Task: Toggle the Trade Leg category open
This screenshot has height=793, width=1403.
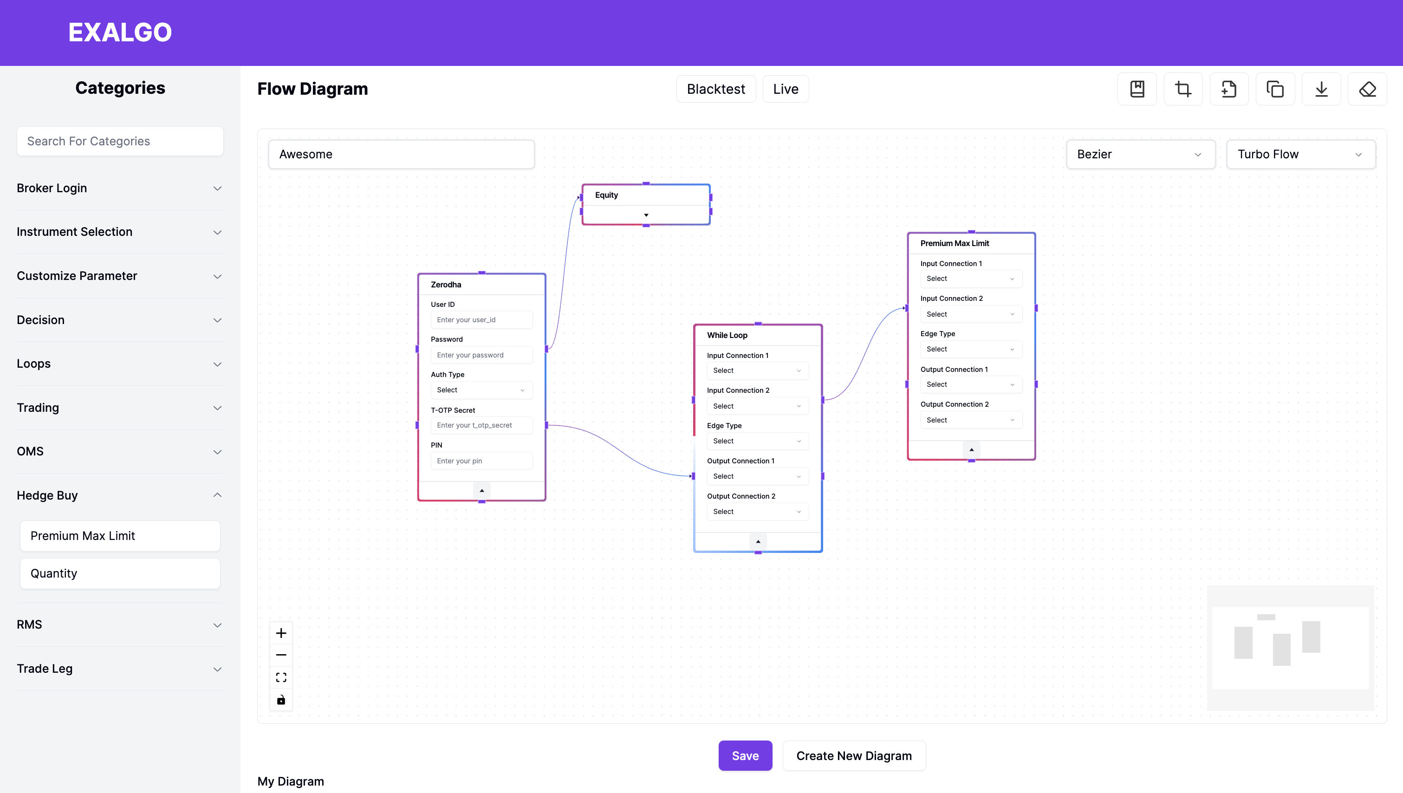Action: click(x=119, y=668)
